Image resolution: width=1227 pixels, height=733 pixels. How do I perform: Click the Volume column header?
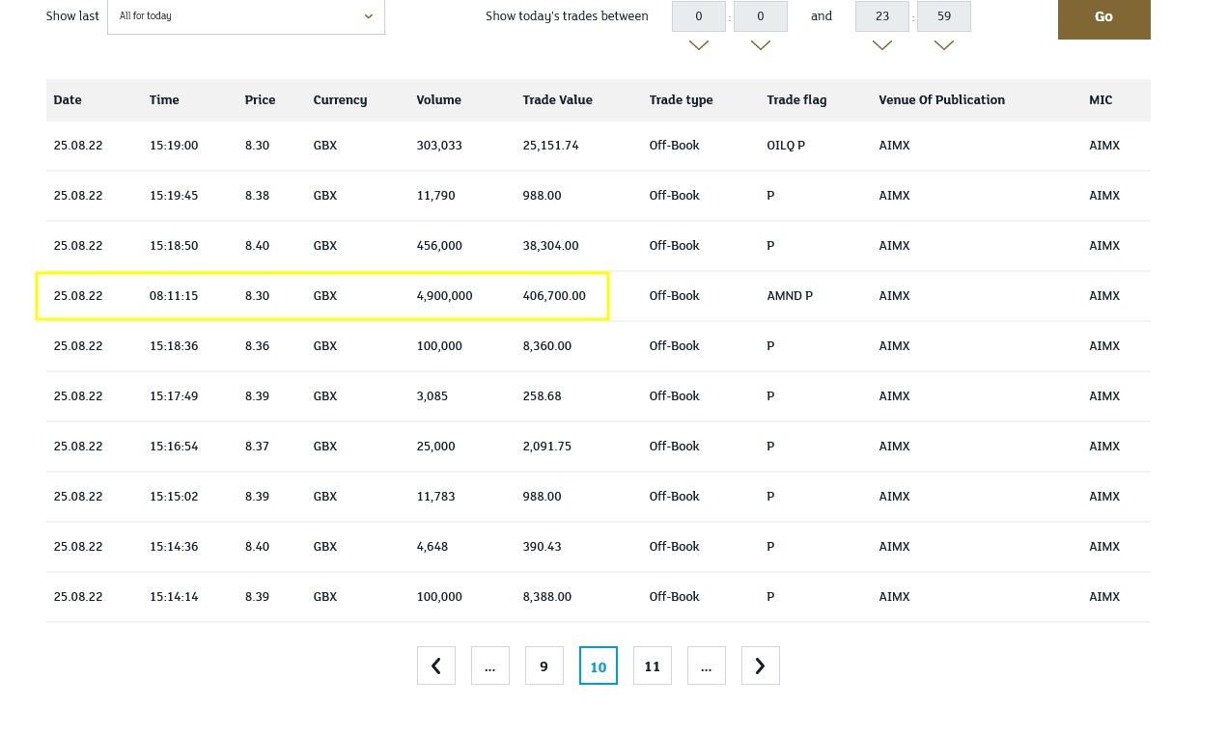[x=438, y=99]
